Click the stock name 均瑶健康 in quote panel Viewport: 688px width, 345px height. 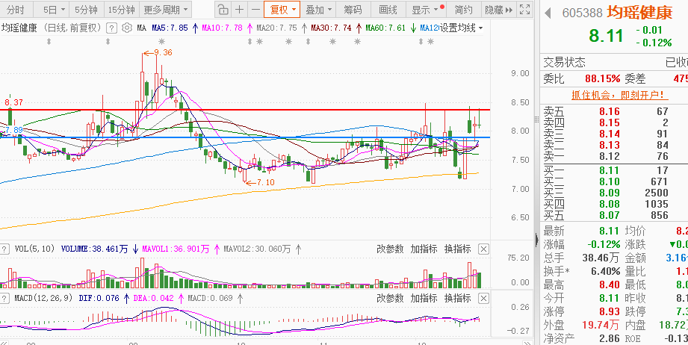pyautogui.click(x=639, y=13)
